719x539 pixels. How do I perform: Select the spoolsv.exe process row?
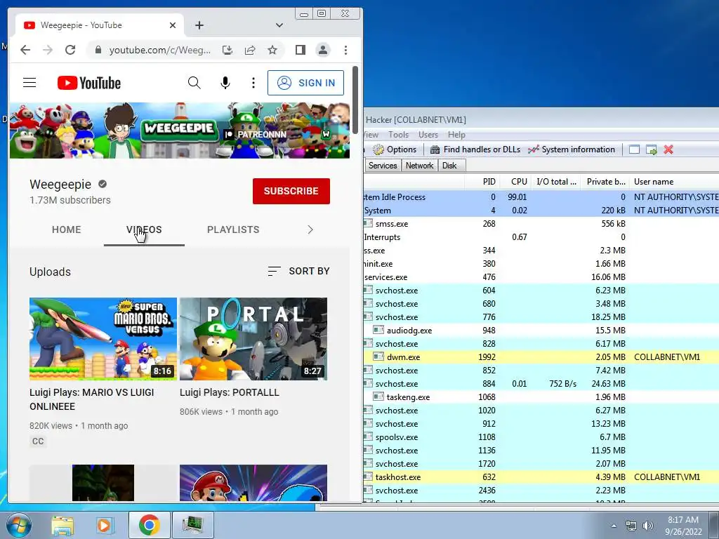pyautogui.click(x=541, y=437)
